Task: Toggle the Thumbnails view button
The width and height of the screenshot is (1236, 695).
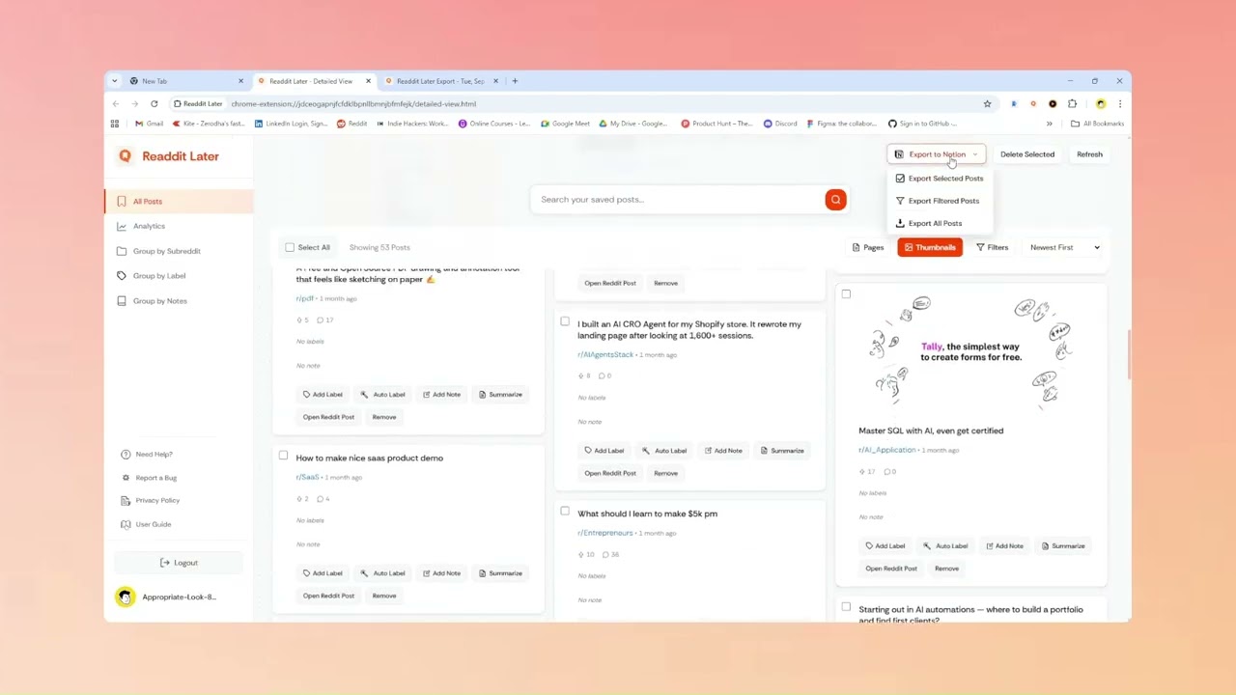Action: (930, 247)
